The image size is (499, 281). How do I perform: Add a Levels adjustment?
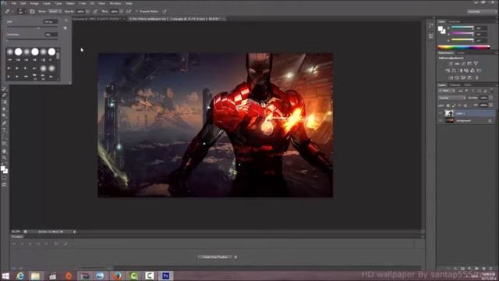tap(458, 64)
